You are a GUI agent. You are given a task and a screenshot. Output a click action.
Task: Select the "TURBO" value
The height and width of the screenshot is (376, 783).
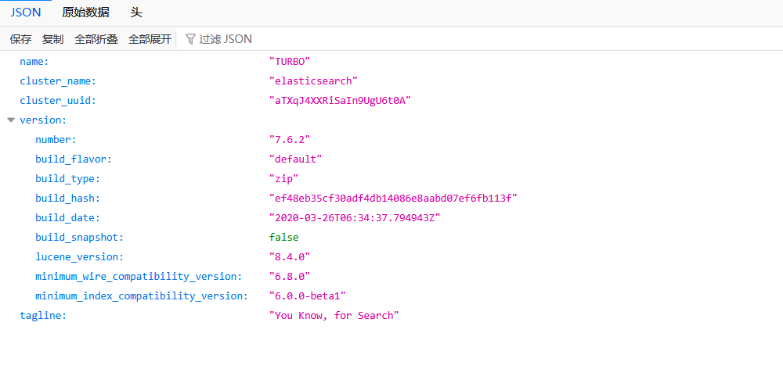tap(290, 61)
